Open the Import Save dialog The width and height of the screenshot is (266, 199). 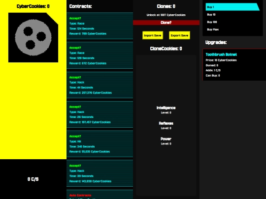(x=153, y=35)
